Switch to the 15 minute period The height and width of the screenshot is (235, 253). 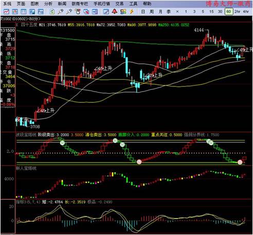coord(211,12)
